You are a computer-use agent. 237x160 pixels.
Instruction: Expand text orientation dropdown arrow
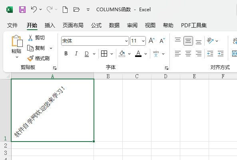217,41
